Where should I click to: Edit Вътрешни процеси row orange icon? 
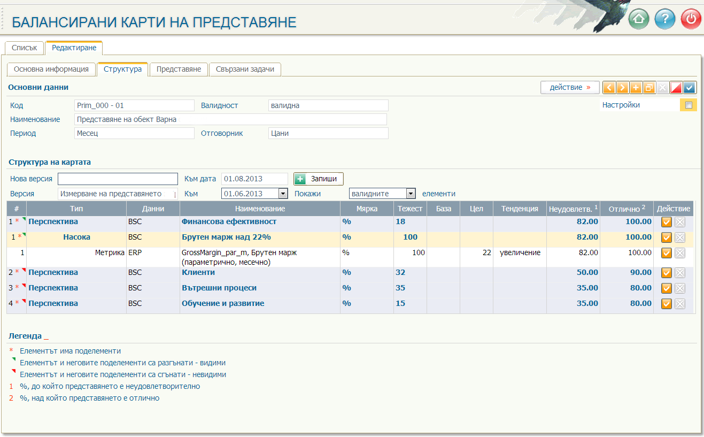667,288
